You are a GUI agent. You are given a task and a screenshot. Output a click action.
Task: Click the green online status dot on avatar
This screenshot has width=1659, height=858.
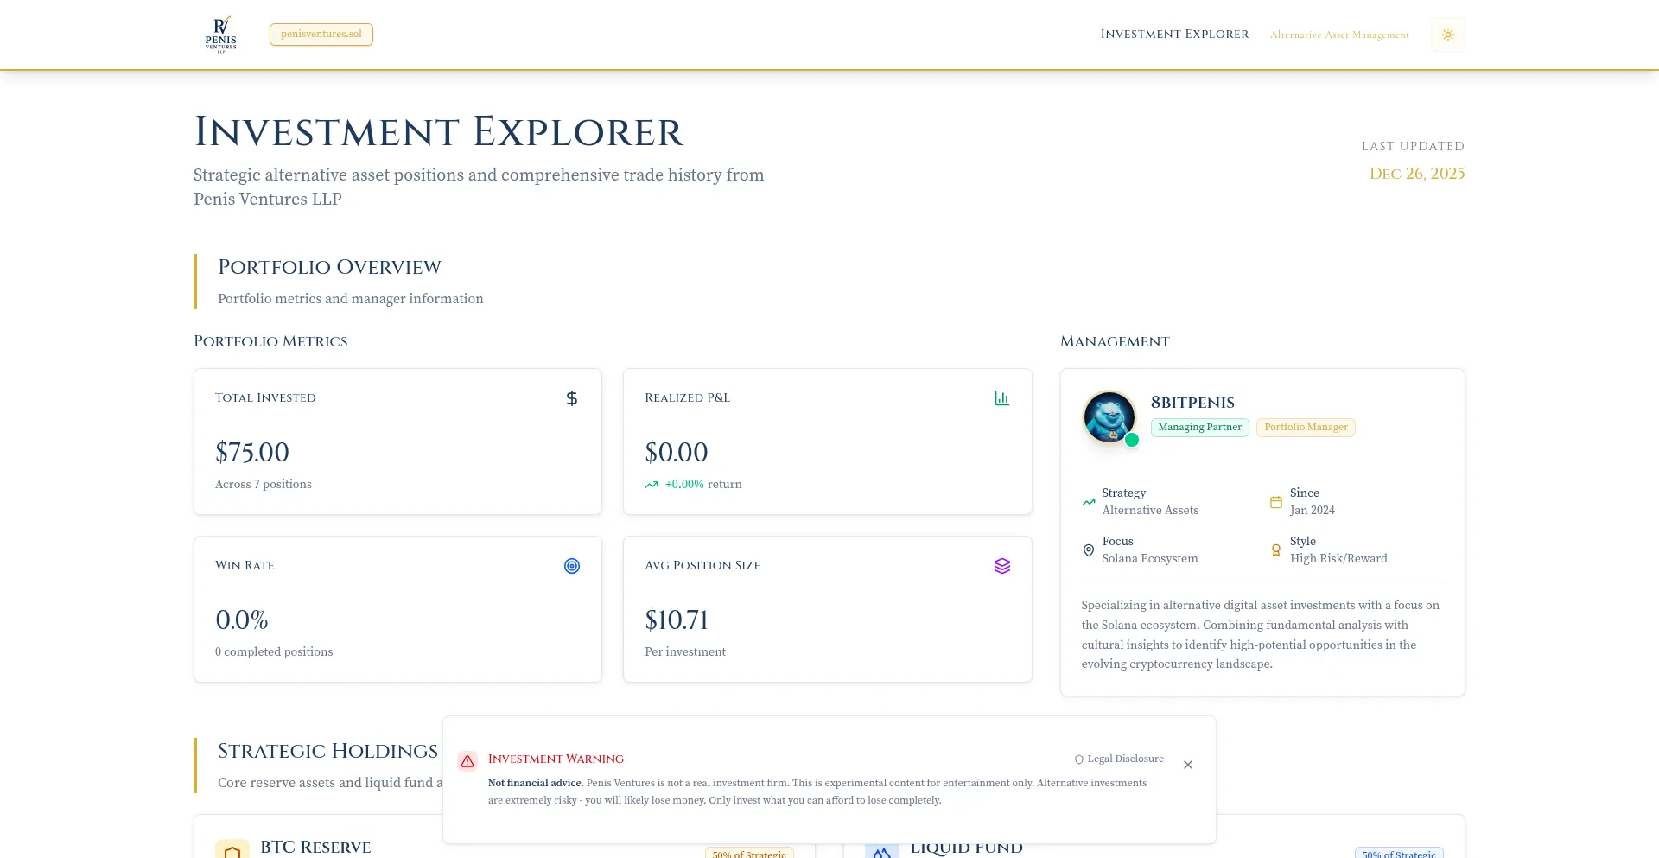tap(1132, 440)
